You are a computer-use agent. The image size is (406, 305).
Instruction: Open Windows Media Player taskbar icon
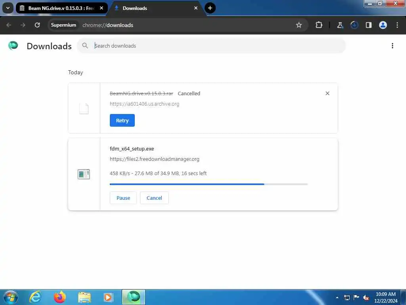tap(108, 297)
